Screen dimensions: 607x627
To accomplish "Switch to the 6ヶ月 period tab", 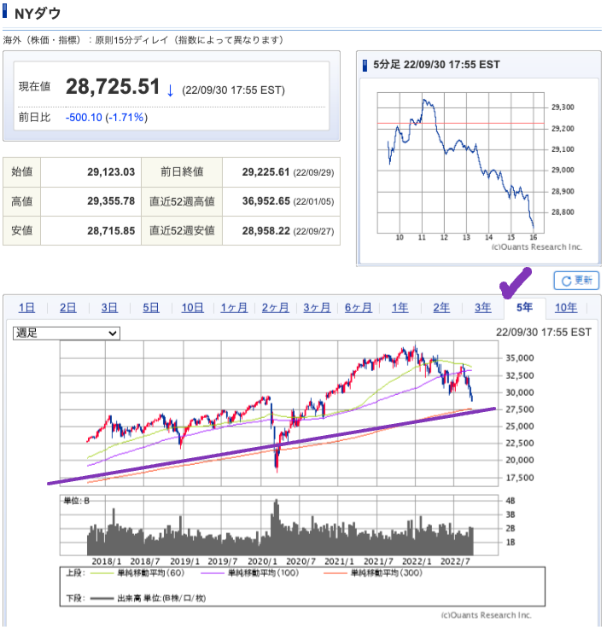I will (x=359, y=307).
